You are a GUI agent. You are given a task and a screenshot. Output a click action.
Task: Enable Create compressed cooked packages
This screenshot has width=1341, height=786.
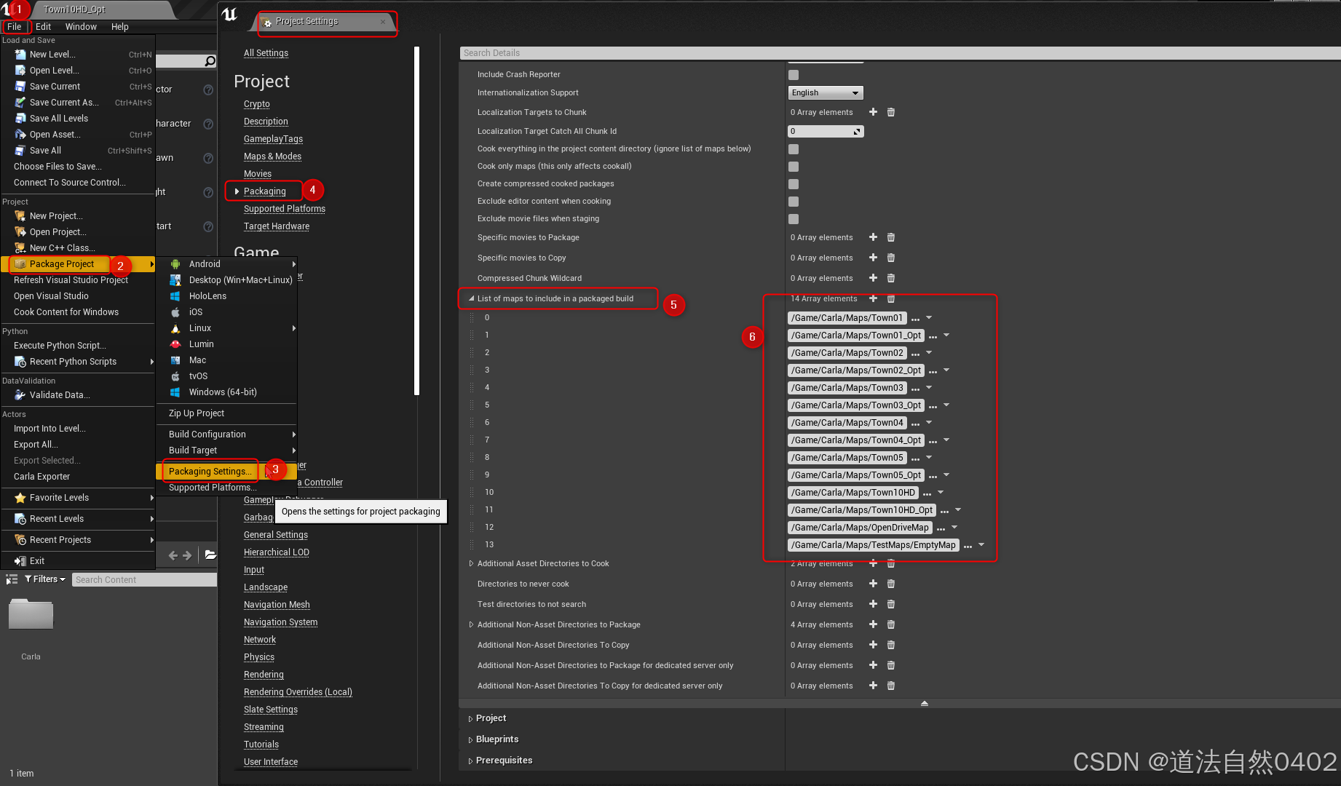tap(794, 184)
